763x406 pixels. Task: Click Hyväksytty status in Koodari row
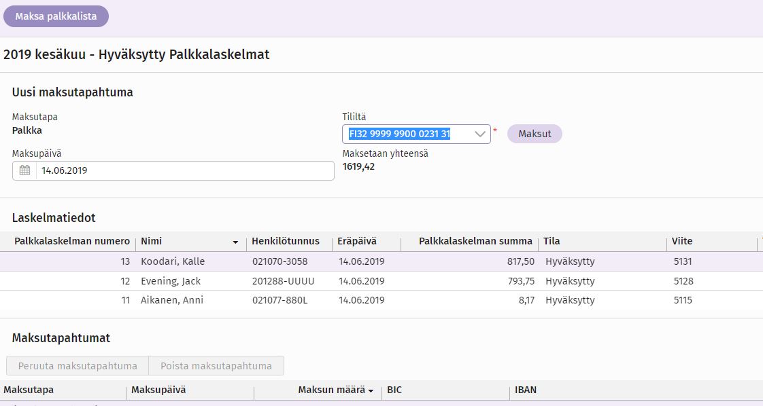[x=570, y=261]
